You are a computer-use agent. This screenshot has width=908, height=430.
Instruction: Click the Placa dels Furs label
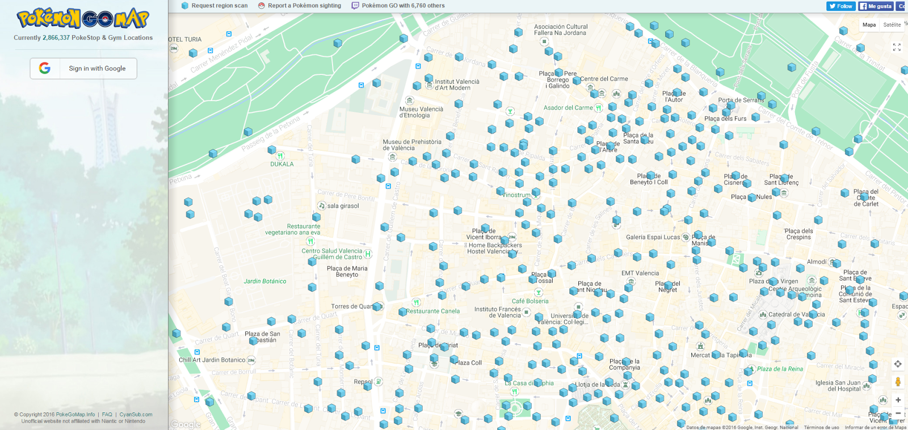725,119
